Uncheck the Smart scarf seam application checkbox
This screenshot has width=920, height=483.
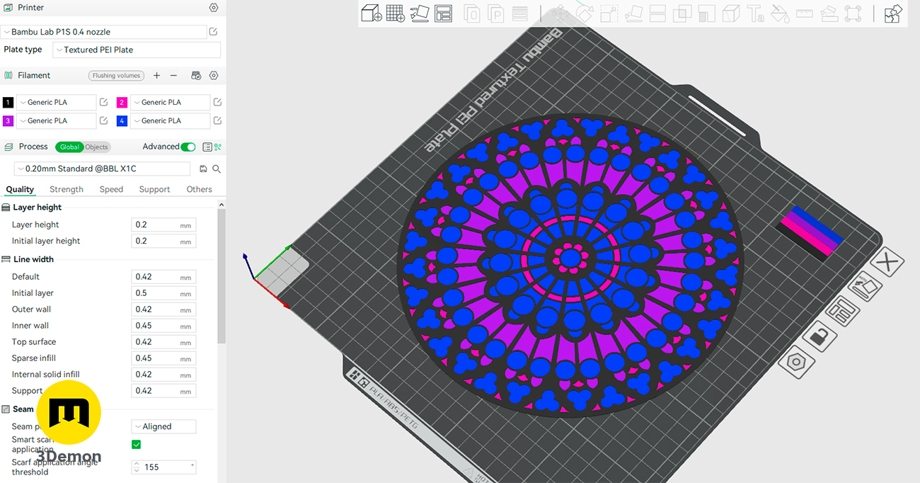(x=137, y=444)
